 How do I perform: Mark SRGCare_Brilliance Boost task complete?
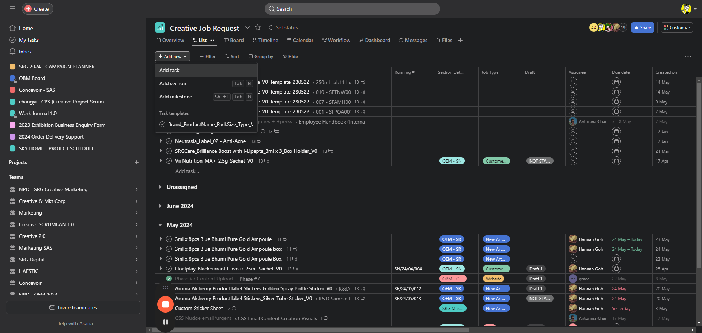point(169,151)
